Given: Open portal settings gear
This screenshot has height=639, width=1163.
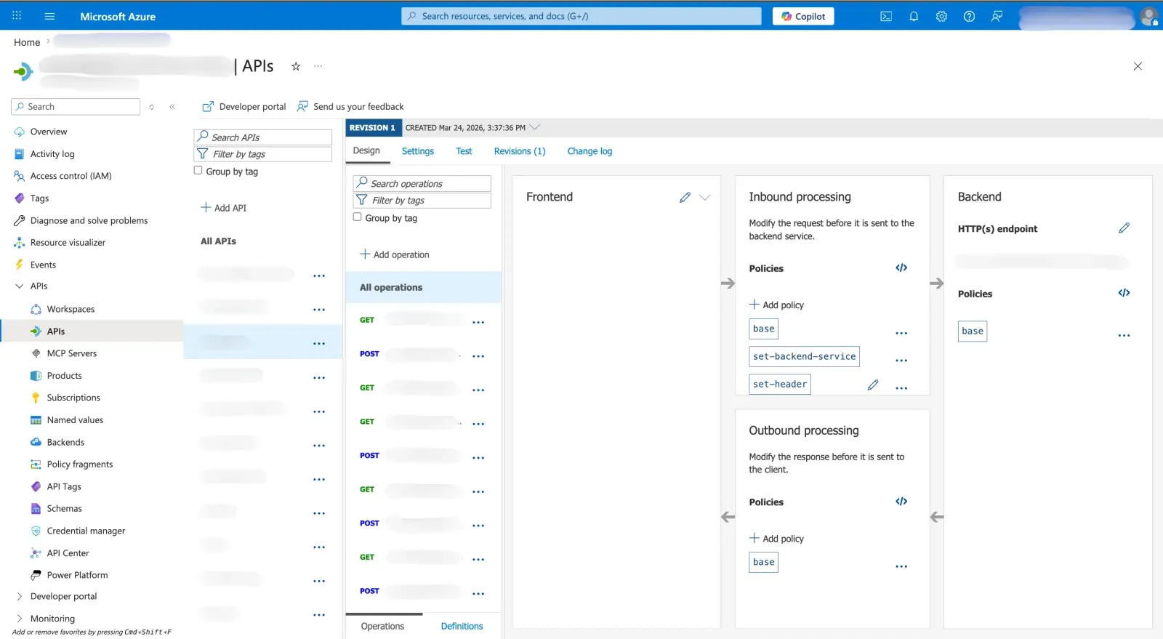Looking at the screenshot, I should [941, 16].
